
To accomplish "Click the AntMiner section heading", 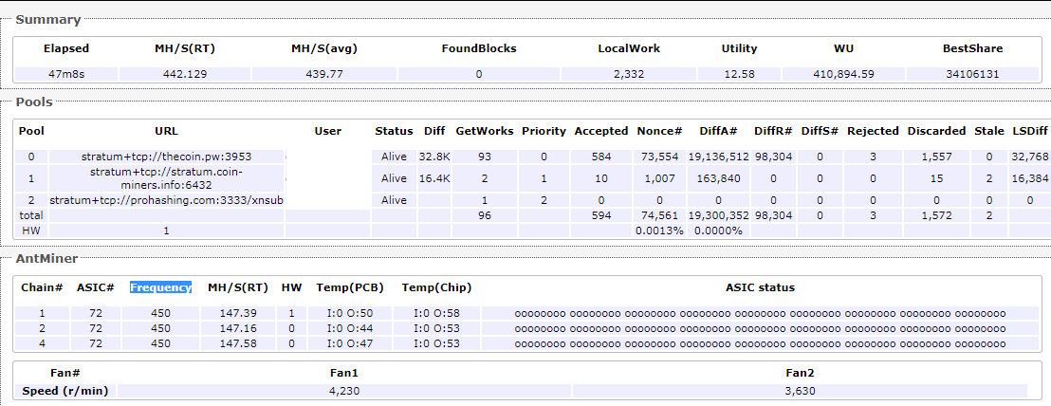I will point(46,258).
